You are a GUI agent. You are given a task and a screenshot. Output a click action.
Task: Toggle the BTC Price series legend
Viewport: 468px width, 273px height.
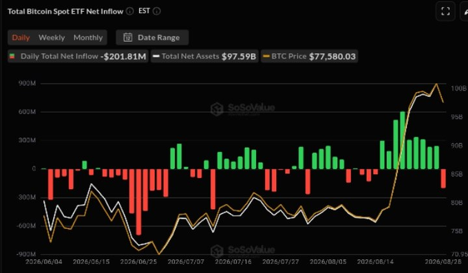click(309, 56)
